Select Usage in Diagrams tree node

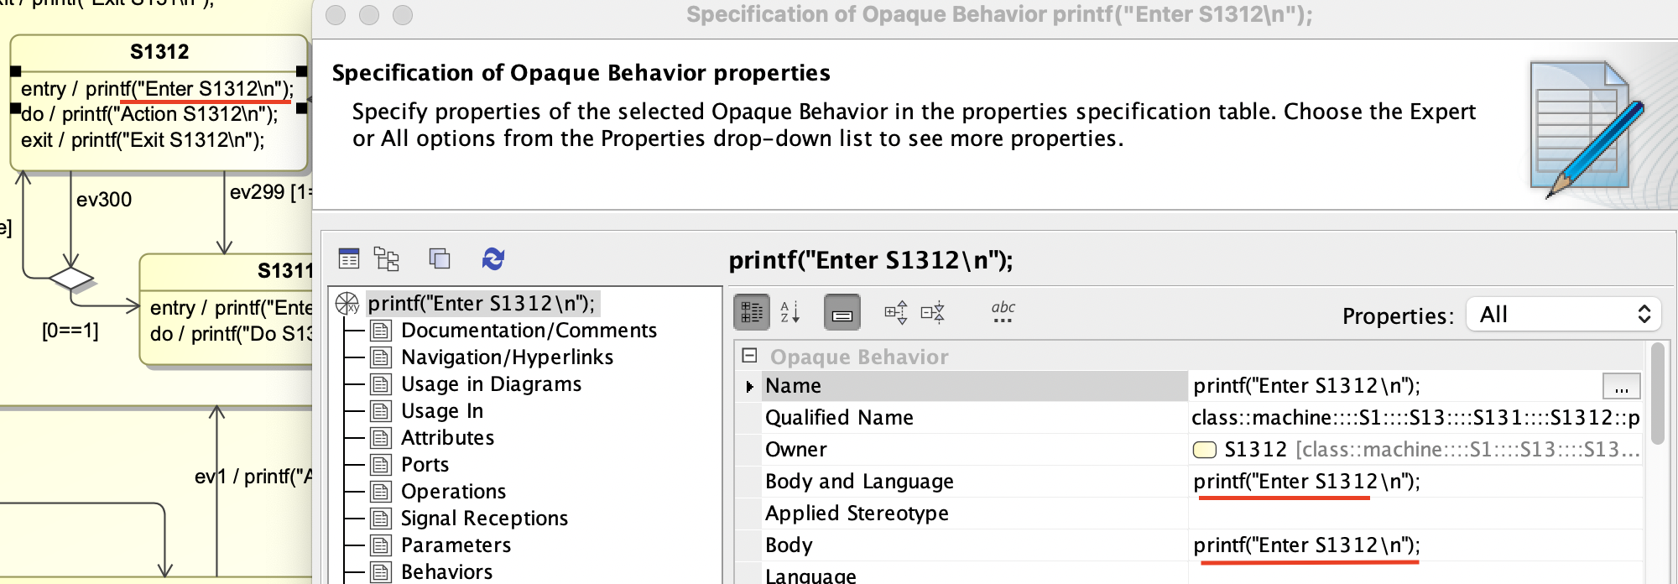coord(491,384)
